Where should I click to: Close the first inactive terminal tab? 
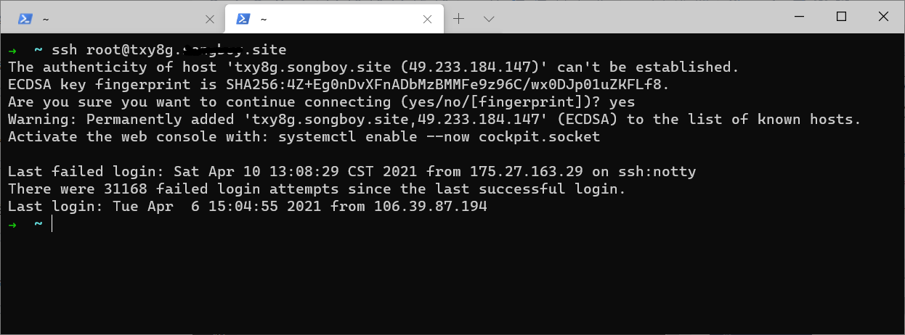[x=210, y=18]
